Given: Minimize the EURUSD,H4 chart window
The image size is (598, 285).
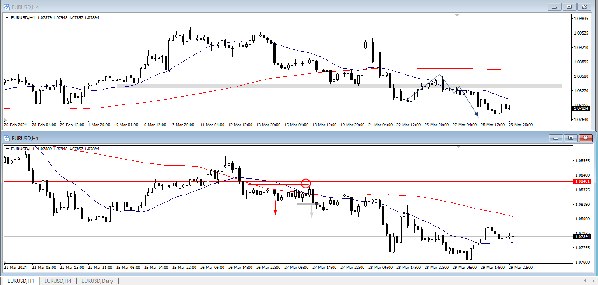Looking at the screenshot, I should 556,7.
